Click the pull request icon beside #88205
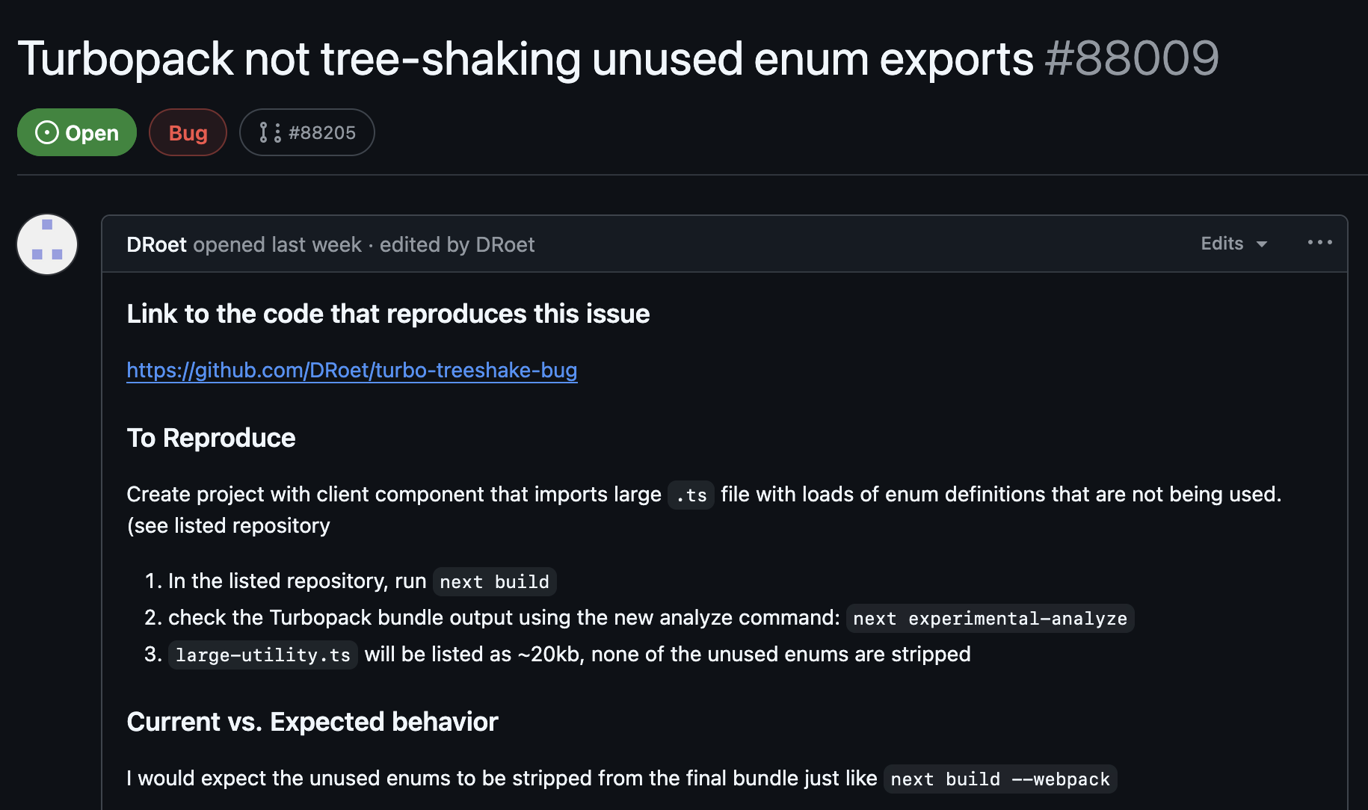Viewport: 1368px width, 810px height. (x=270, y=132)
